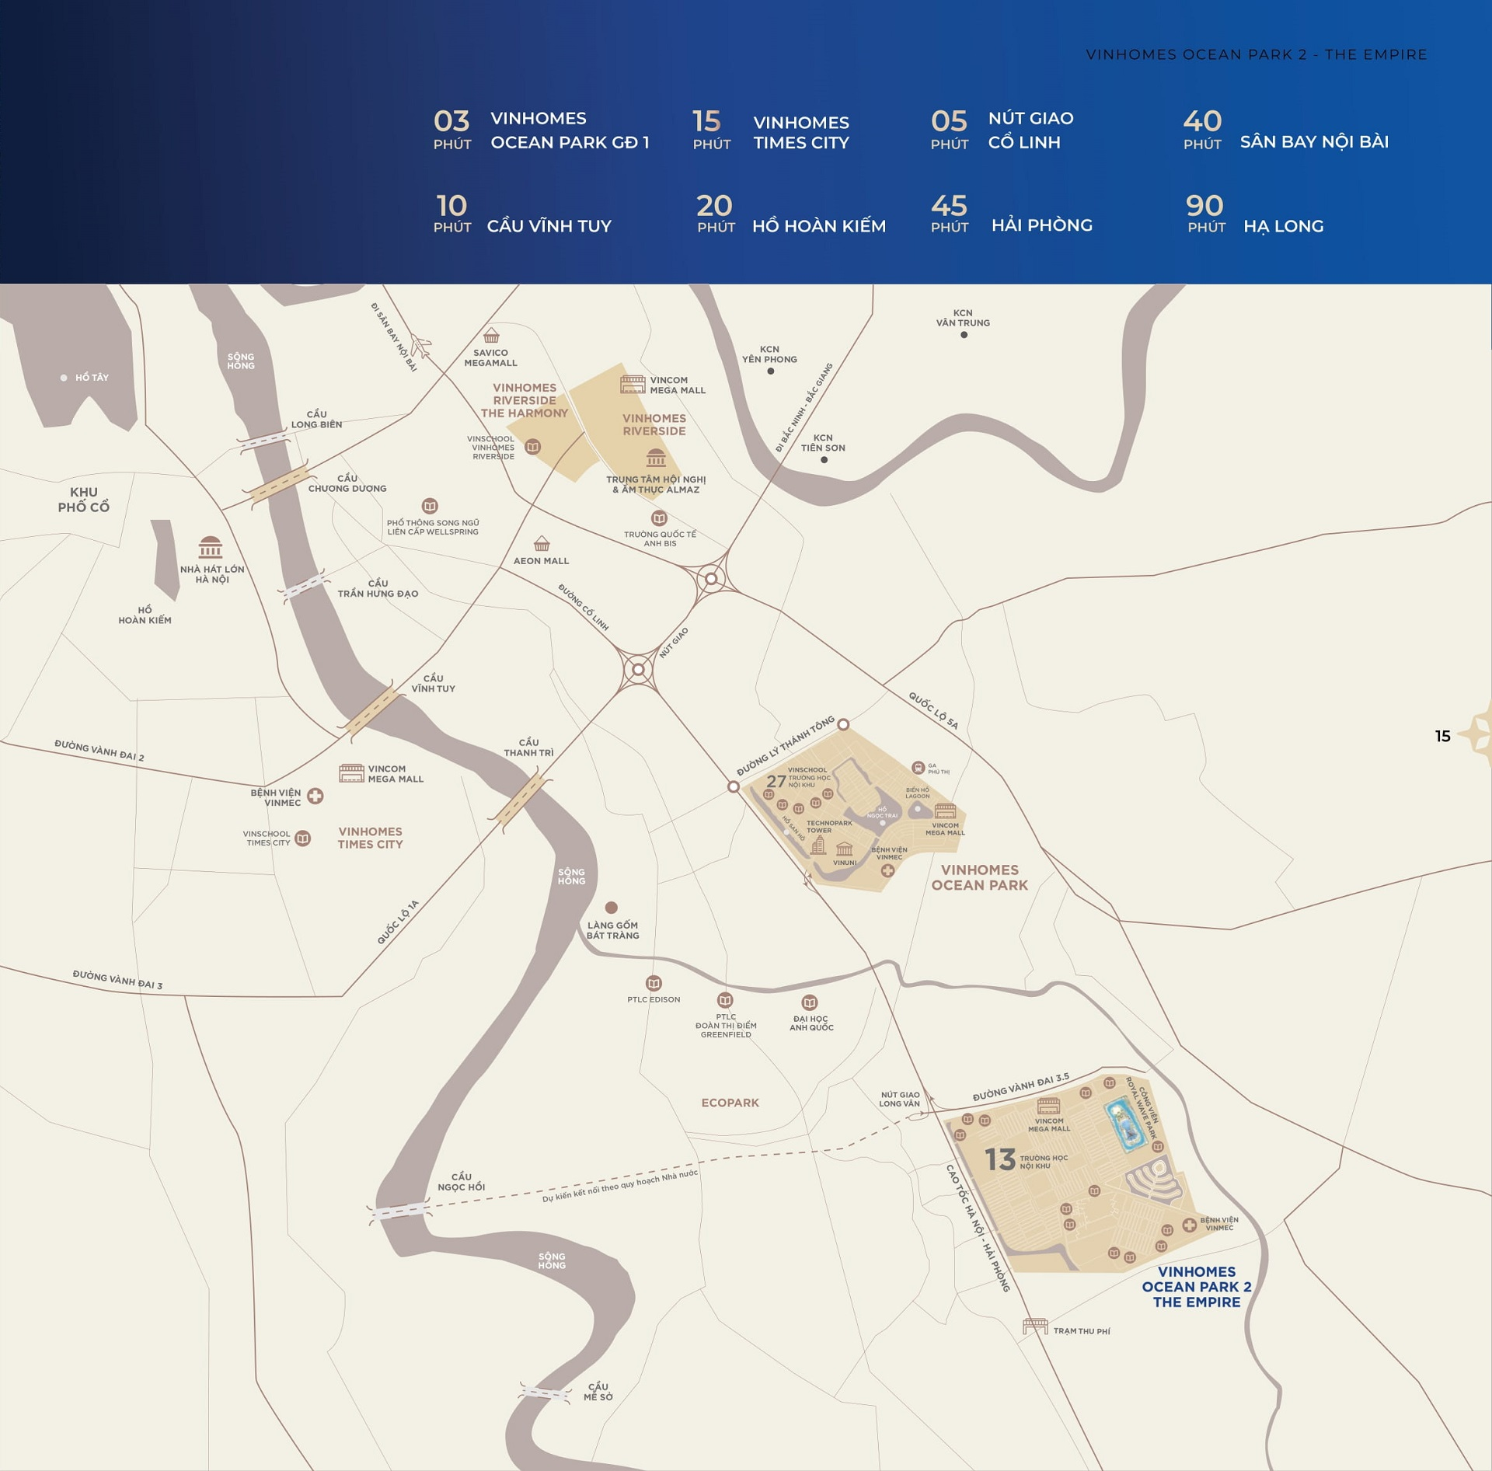Click the Nhà Hát Lớn Hà Nội theater icon
1492x1471 pixels.
click(211, 547)
